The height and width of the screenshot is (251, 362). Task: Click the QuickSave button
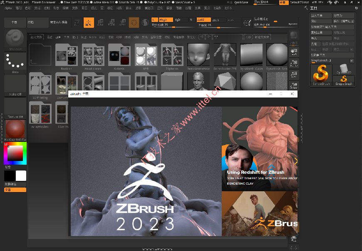pyautogui.click(x=241, y=2)
